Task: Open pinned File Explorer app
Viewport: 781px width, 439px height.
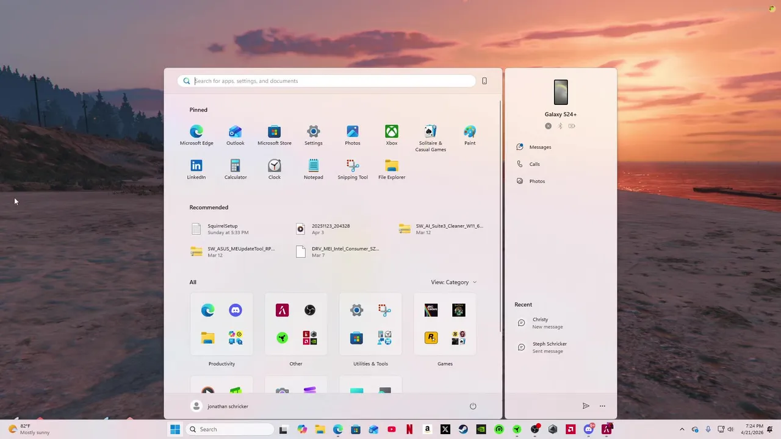Action: (392, 170)
